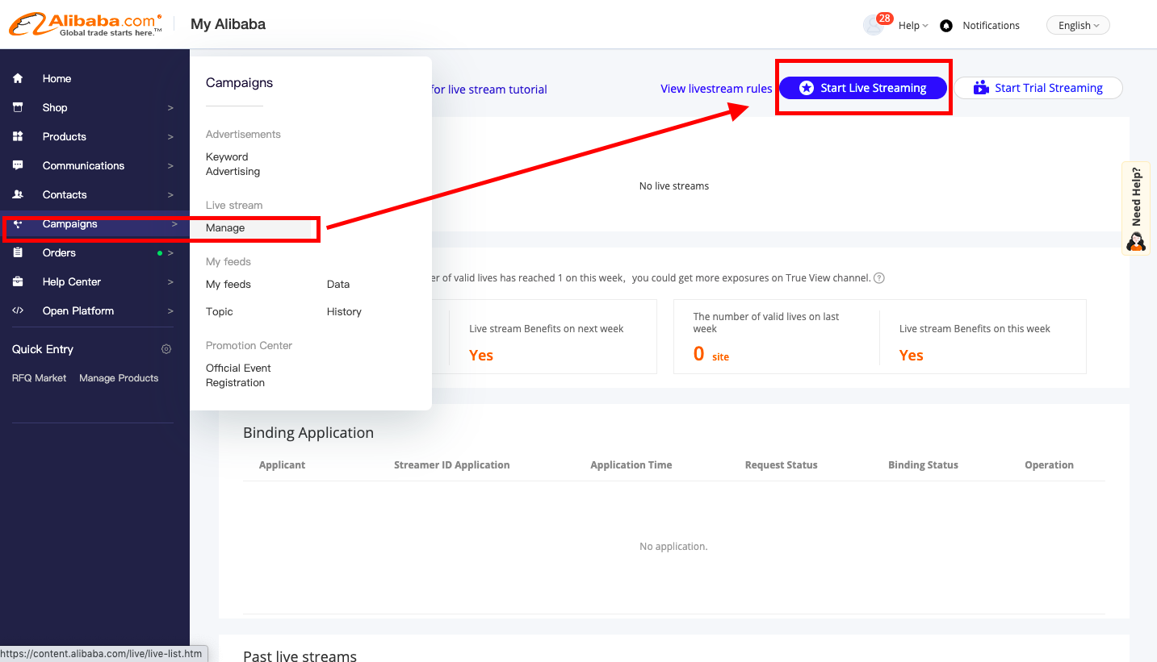1157x662 pixels.
Task: Click Start Live Streaming button
Action: (863, 88)
